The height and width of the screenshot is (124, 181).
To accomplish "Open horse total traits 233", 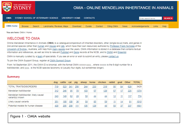I will click(94, 87).
